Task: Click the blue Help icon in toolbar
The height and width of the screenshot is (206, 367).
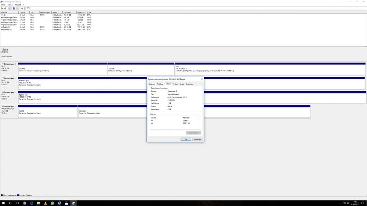Action: pyautogui.click(x=14, y=8)
